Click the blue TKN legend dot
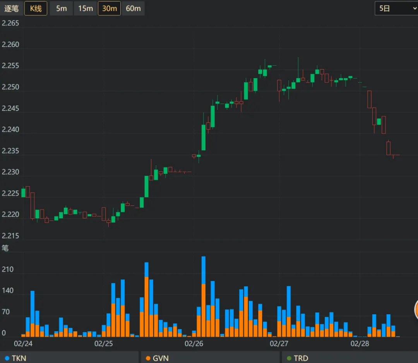 (x=7, y=358)
